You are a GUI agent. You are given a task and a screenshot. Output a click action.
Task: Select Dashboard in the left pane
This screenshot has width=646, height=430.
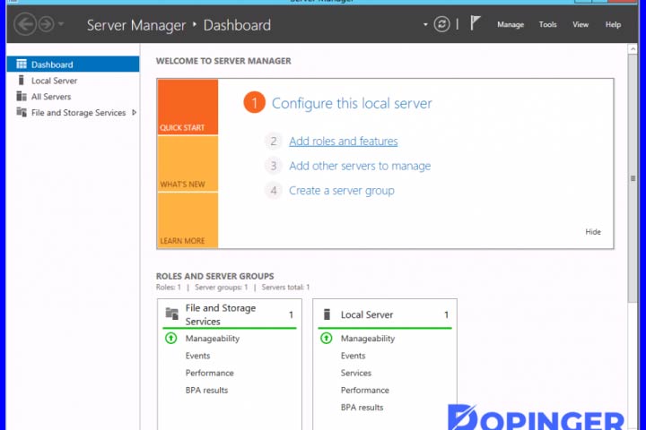pos(73,64)
